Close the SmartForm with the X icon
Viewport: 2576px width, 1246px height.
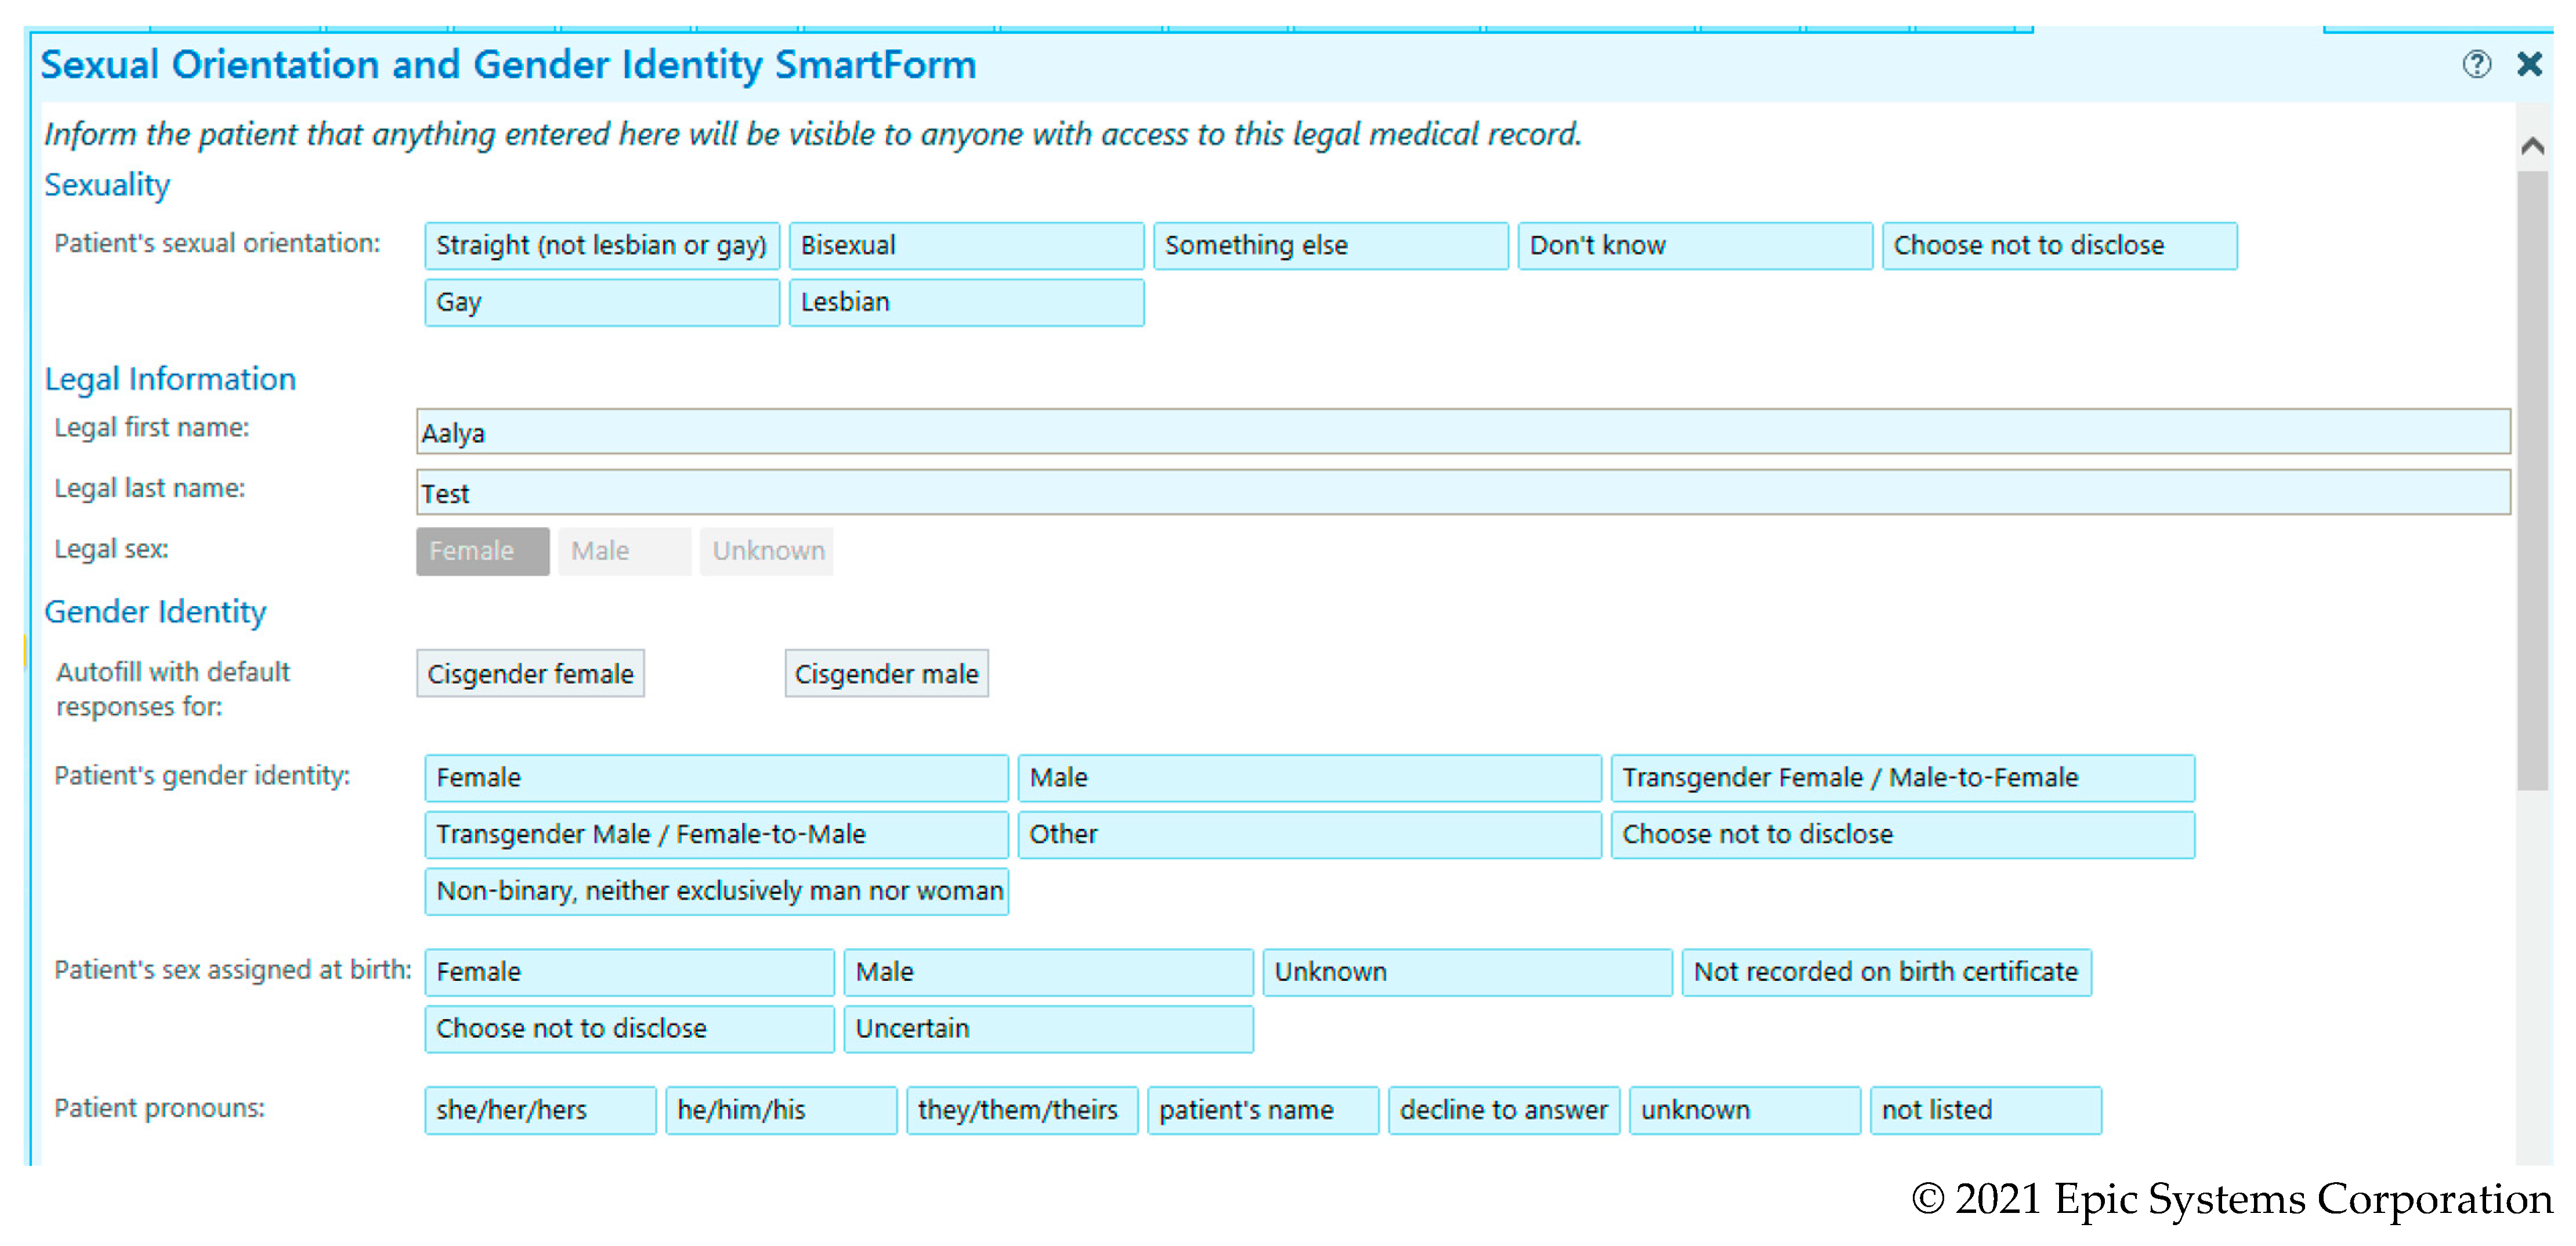(x=2529, y=65)
